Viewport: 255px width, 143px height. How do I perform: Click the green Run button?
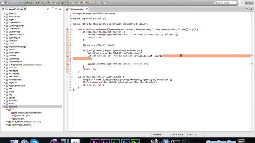(x=31, y=3)
